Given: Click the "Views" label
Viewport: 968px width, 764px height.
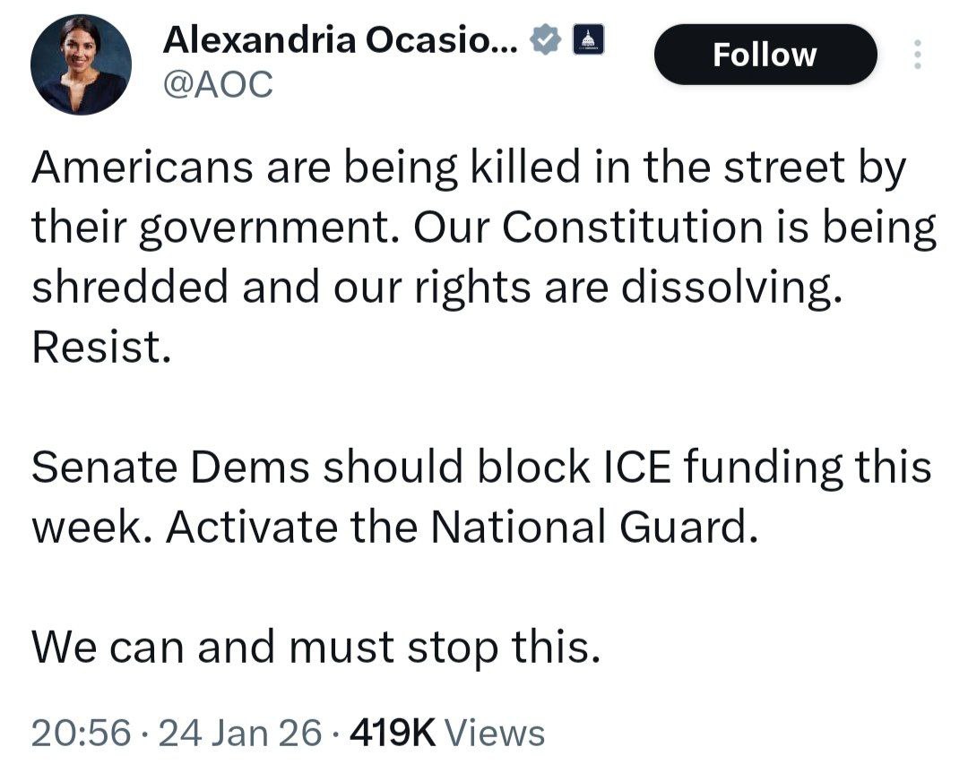Looking at the screenshot, I should point(495,733).
